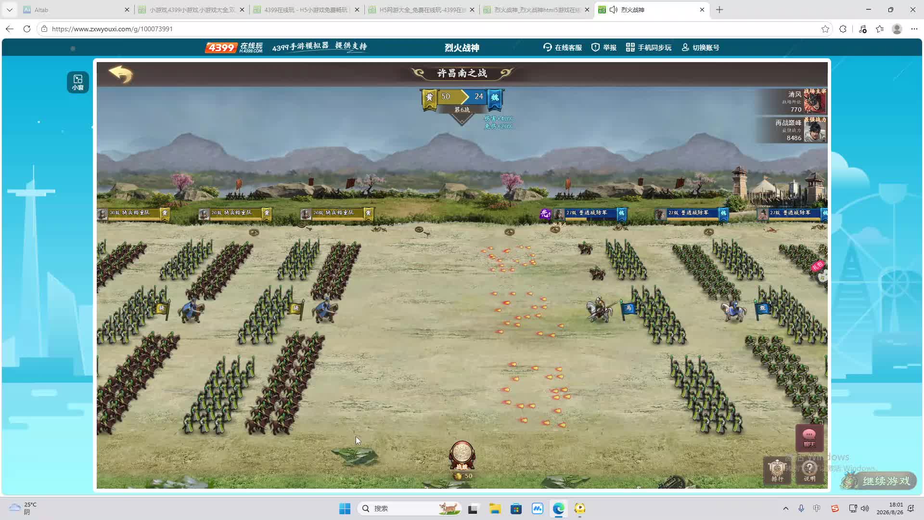Click the golden back arrow in the game
The image size is (924, 520).
click(x=121, y=74)
